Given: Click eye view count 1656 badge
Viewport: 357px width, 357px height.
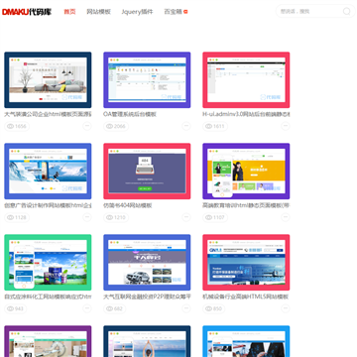Looking at the screenshot, I should 17,126.
